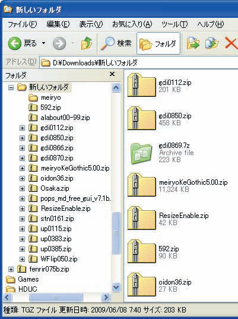Select the meiryoKeGothic5.00.zip file icon
This screenshot has height=319, width=238.
(x=141, y=185)
